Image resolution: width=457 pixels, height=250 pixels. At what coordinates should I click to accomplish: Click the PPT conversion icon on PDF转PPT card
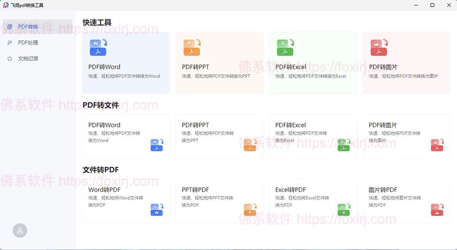(192, 46)
